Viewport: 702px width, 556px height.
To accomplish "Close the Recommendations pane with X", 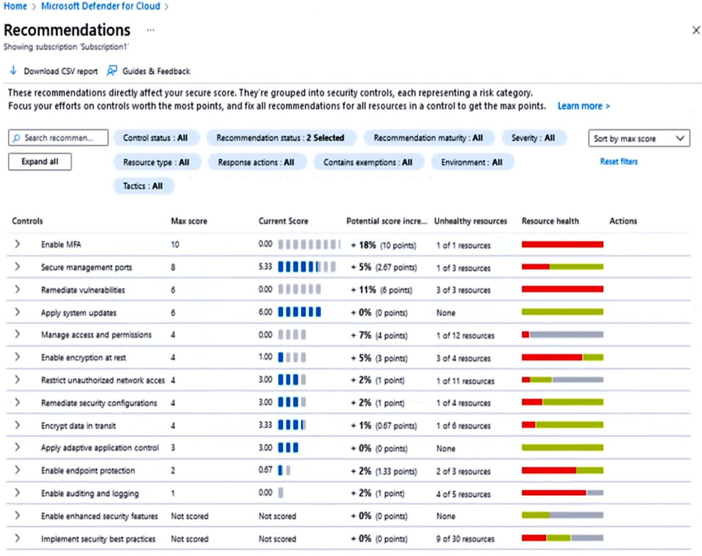I will point(696,30).
